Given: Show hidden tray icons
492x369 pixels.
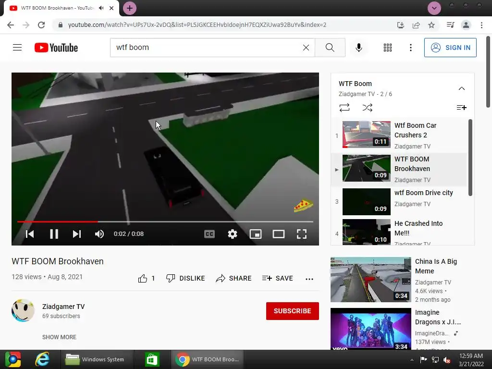Looking at the screenshot, I should [412, 360].
